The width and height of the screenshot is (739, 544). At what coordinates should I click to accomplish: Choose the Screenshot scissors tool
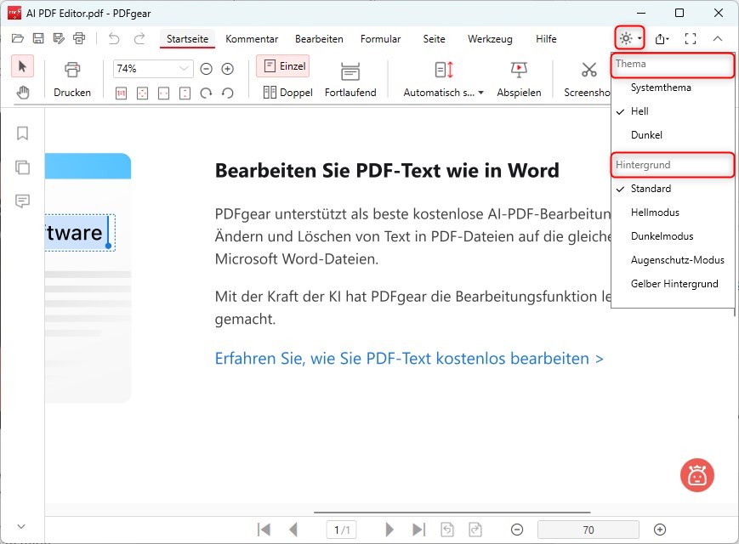click(588, 79)
